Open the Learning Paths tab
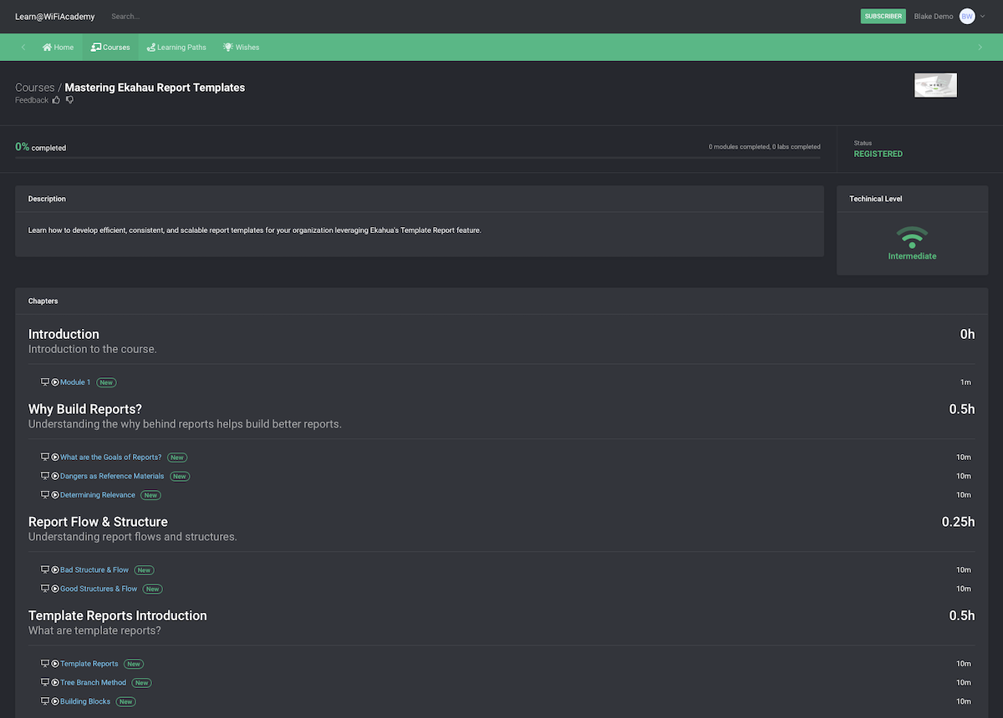Image resolution: width=1003 pixels, height=718 pixels. (x=176, y=48)
